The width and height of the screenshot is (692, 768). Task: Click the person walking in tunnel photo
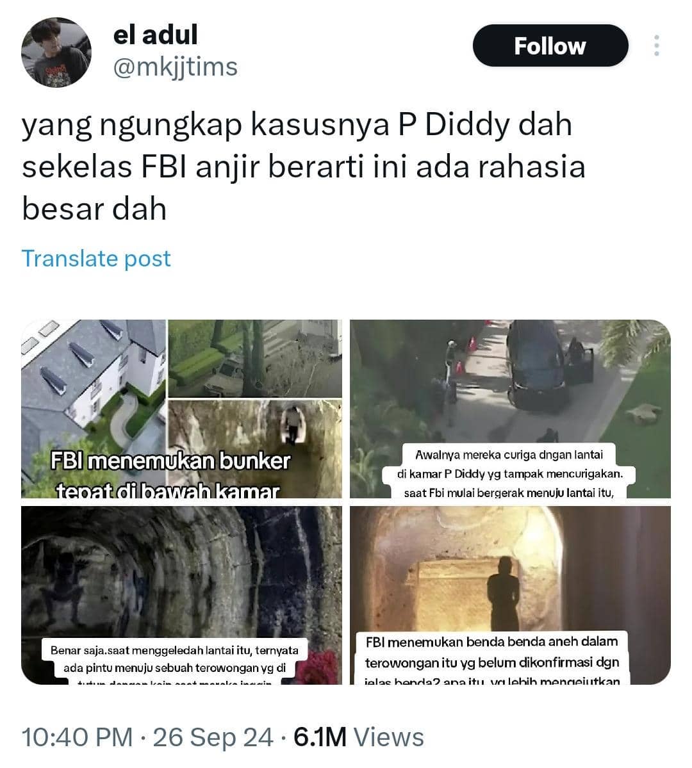click(255, 448)
